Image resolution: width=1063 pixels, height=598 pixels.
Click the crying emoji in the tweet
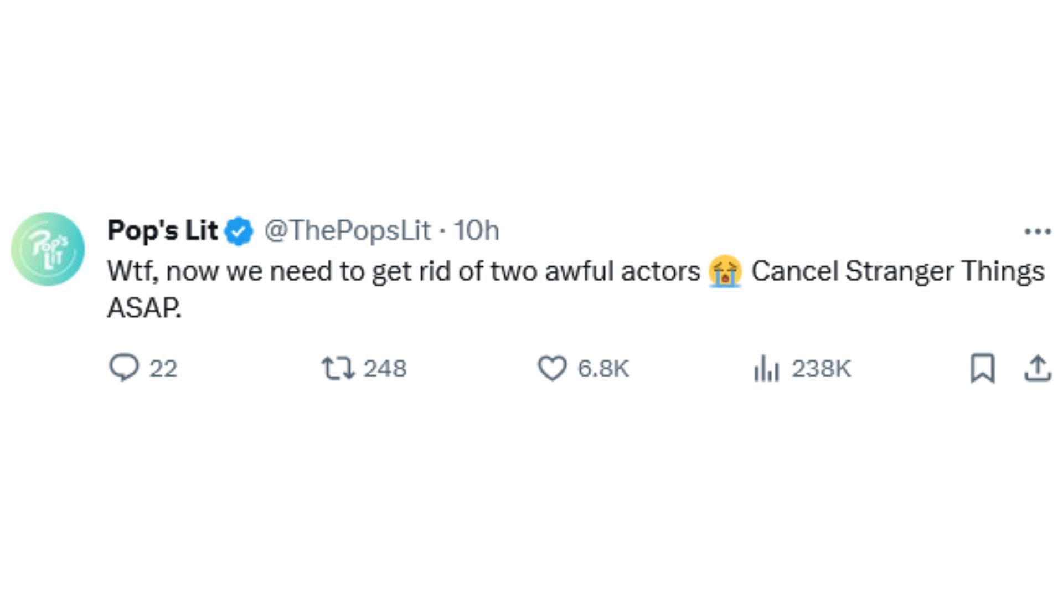click(725, 271)
